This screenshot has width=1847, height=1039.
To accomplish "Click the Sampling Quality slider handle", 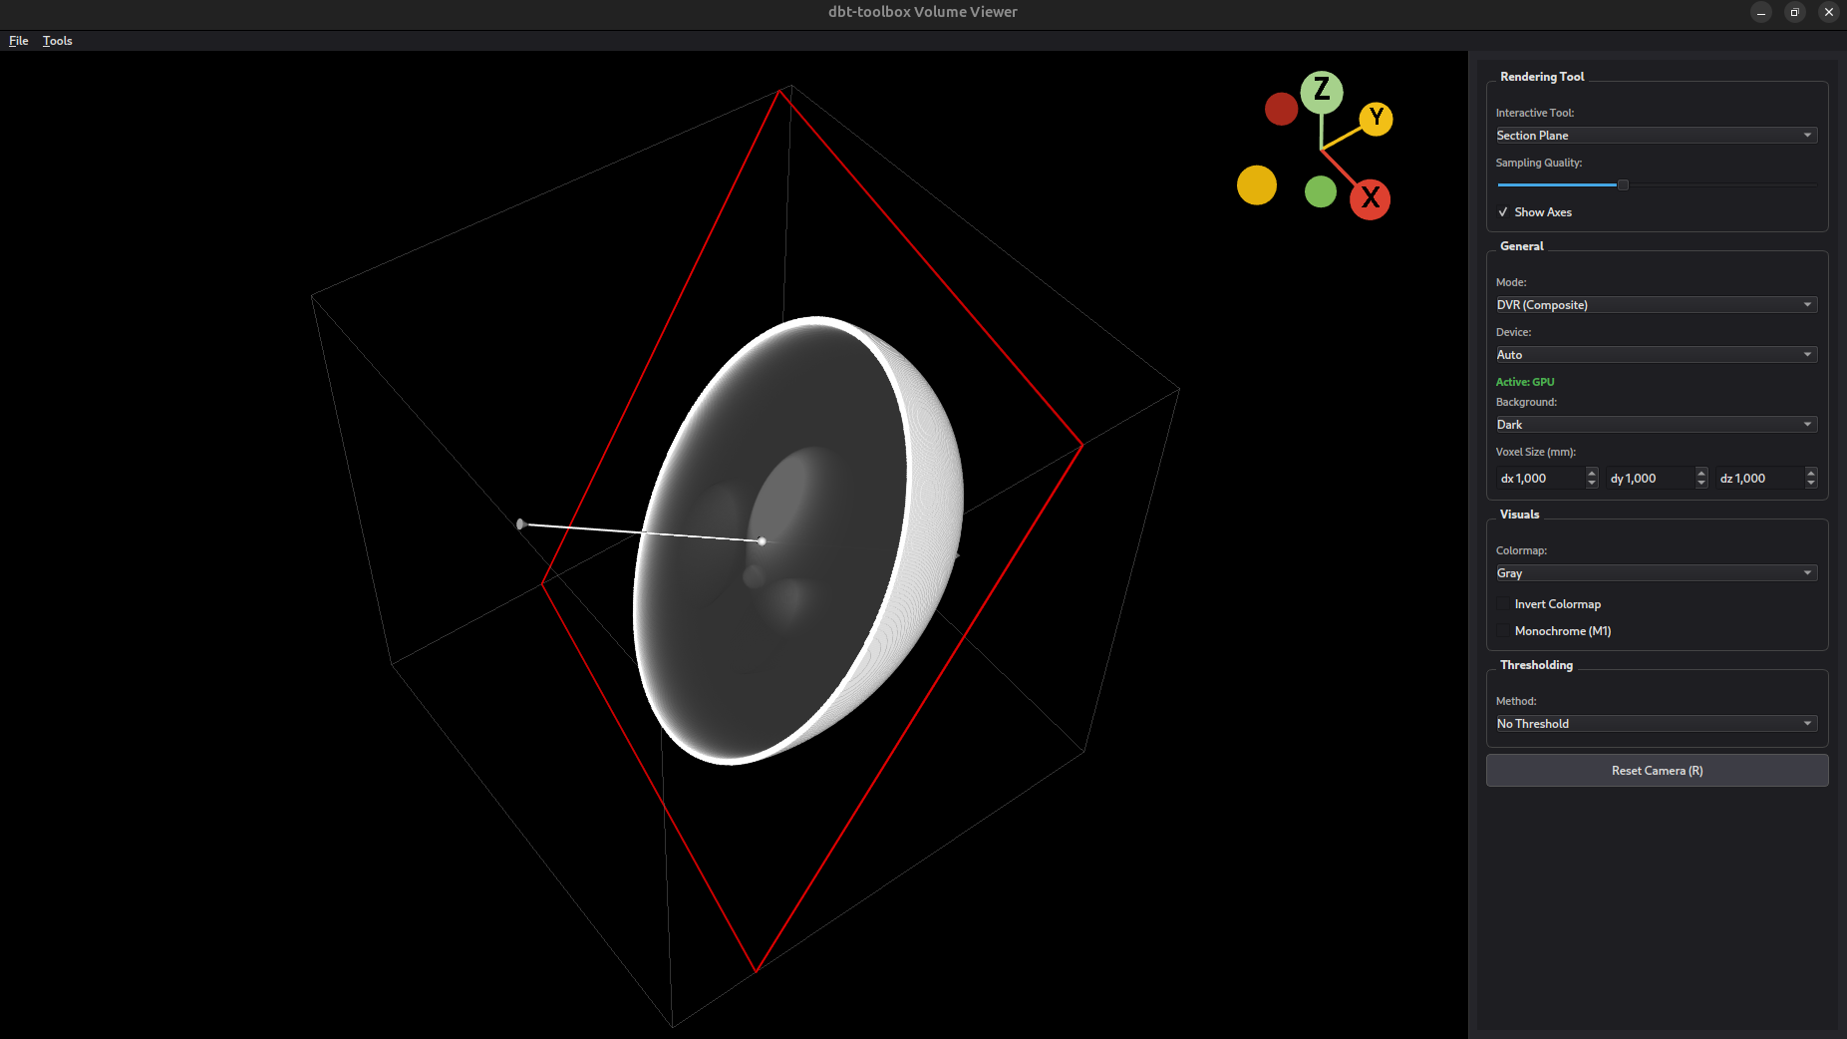I will (x=1622, y=184).
